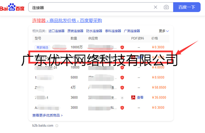205x133 pixels.
Task: Click the shield badge in the 3000 row
Action: 122,108
